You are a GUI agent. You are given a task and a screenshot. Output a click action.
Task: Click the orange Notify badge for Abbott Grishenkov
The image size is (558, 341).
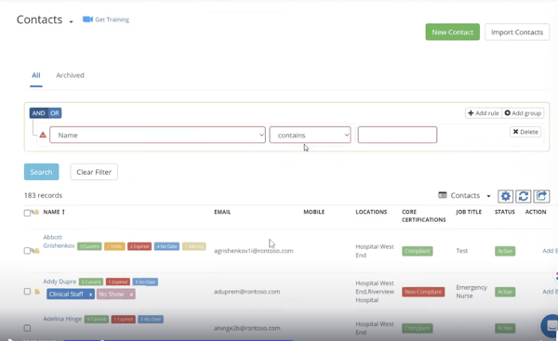click(x=114, y=246)
